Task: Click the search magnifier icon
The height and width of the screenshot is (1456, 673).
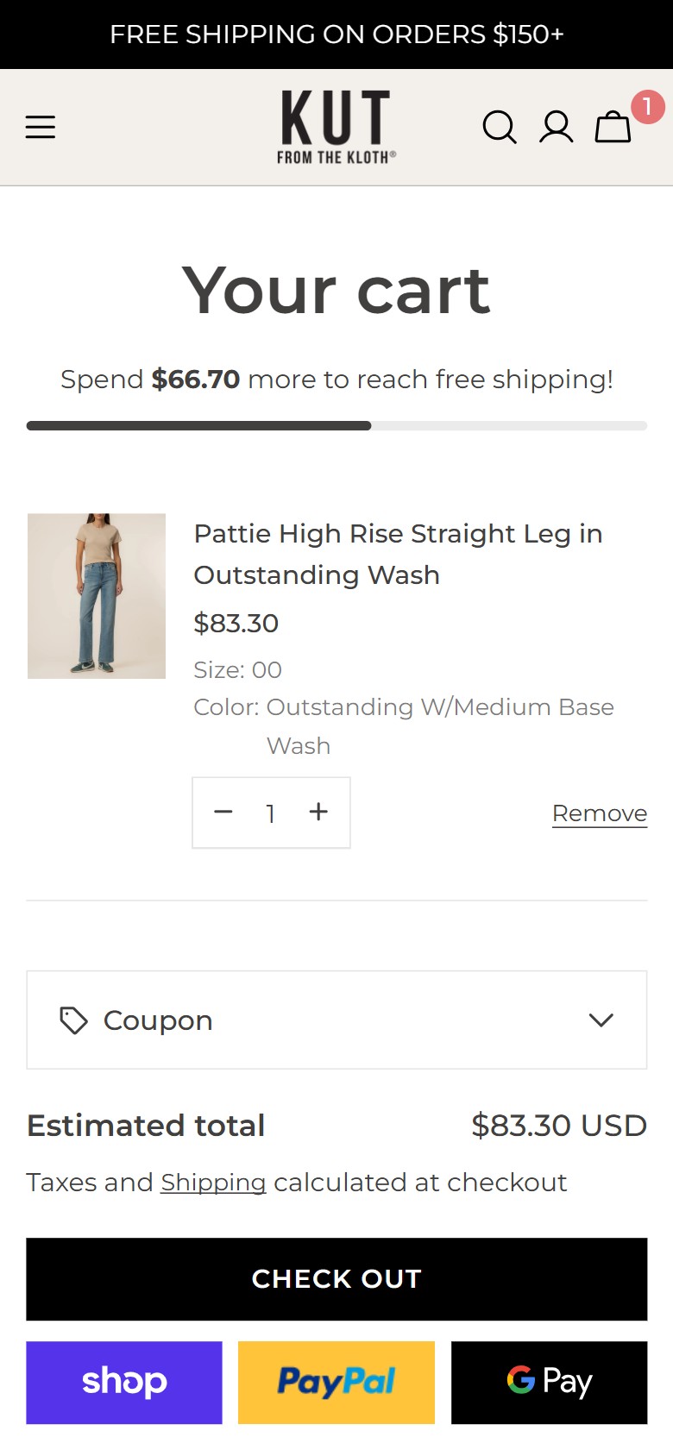Action: coord(500,127)
